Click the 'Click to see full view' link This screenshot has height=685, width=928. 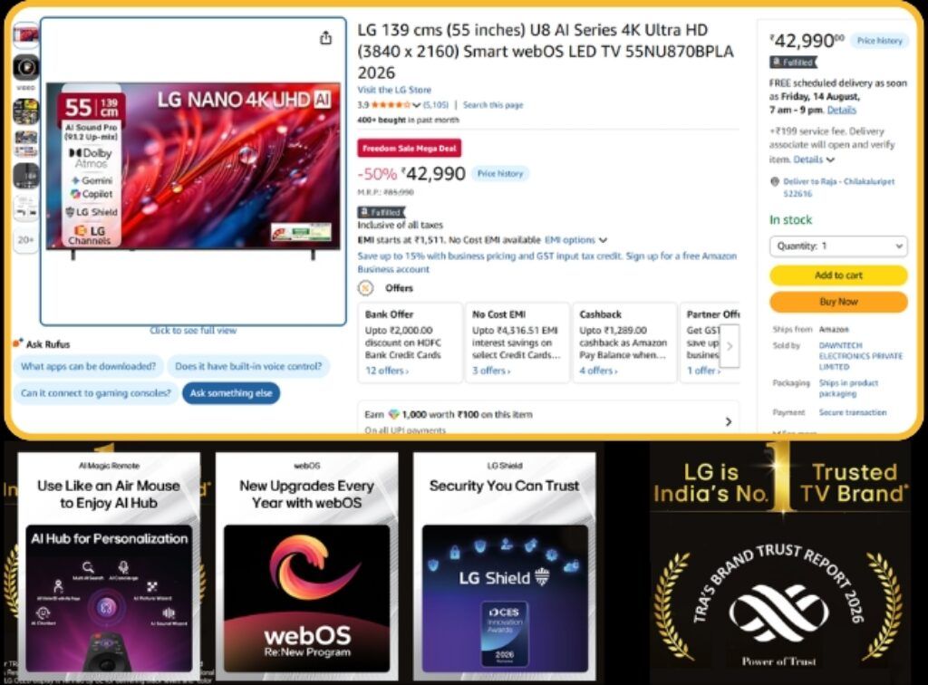[193, 331]
